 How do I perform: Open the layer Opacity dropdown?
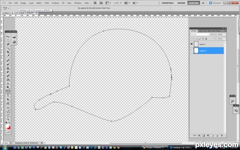point(224,34)
